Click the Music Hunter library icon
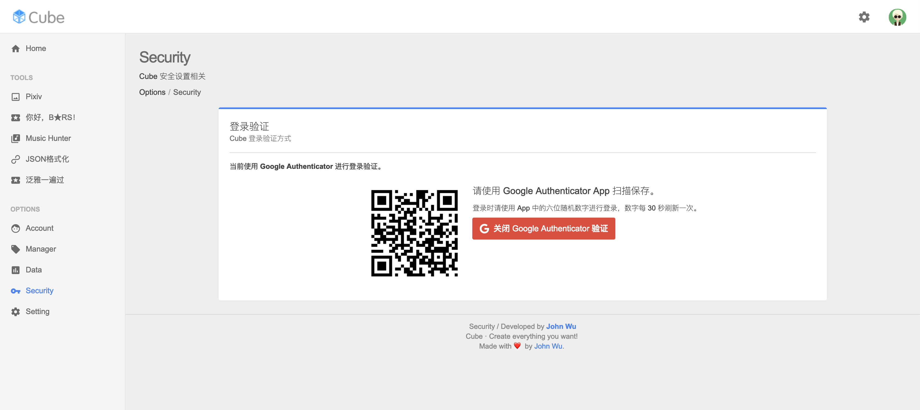 [x=15, y=139]
